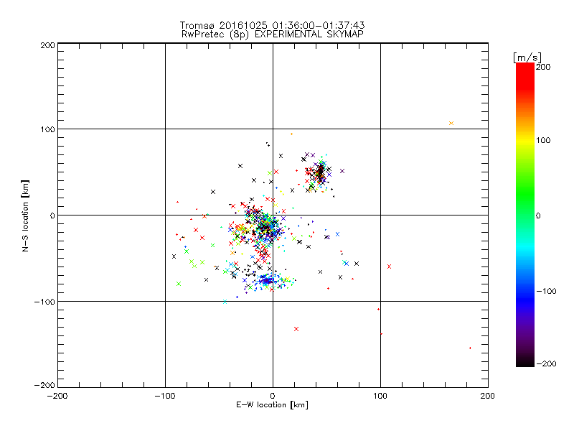
Task: Click the colorbar '200' top label
Action: [x=543, y=67]
